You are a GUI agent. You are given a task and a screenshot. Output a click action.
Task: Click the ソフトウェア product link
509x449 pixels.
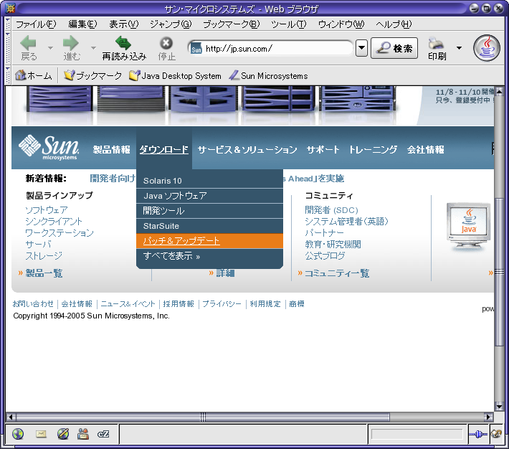coord(47,210)
